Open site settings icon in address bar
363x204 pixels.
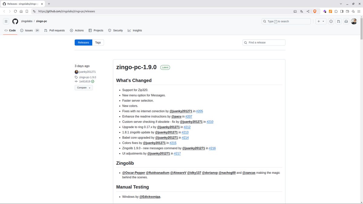tap(34, 11)
